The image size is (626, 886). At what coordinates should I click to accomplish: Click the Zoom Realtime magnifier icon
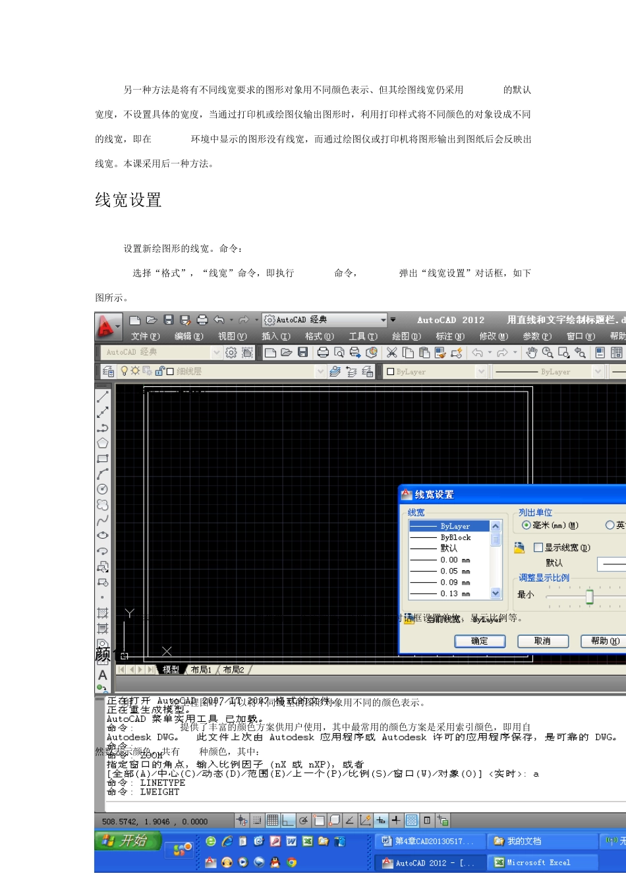(x=548, y=353)
